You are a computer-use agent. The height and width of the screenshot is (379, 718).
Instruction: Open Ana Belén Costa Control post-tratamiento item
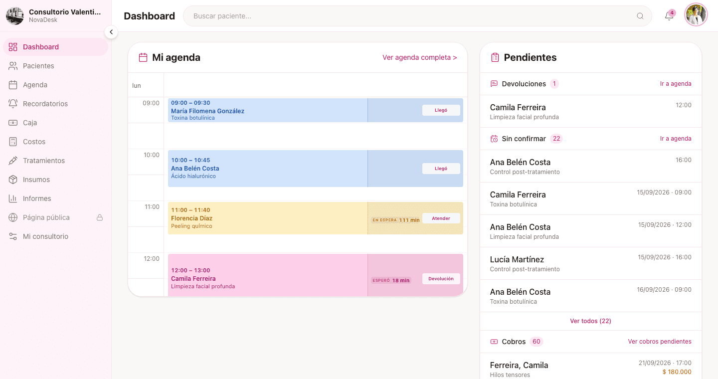tap(591, 167)
